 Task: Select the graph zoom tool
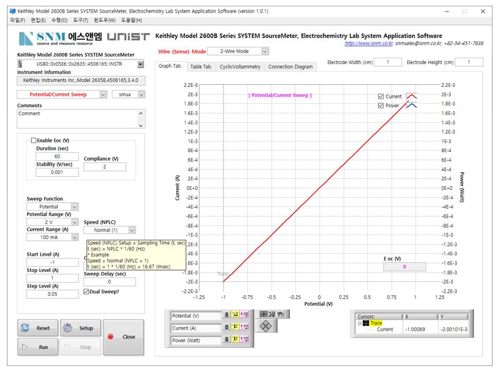pos(272,314)
